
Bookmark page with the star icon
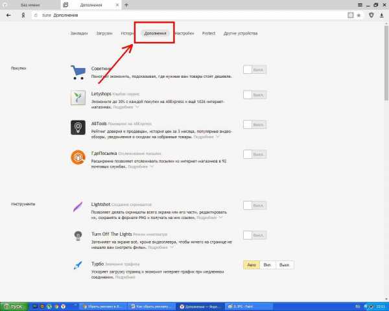coord(359,16)
